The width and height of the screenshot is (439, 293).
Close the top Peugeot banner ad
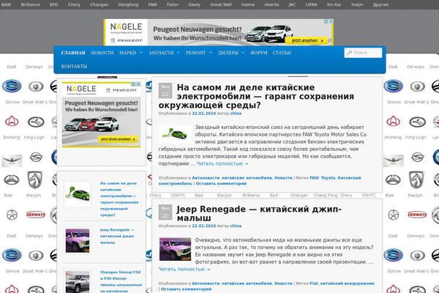coord(331,21)
